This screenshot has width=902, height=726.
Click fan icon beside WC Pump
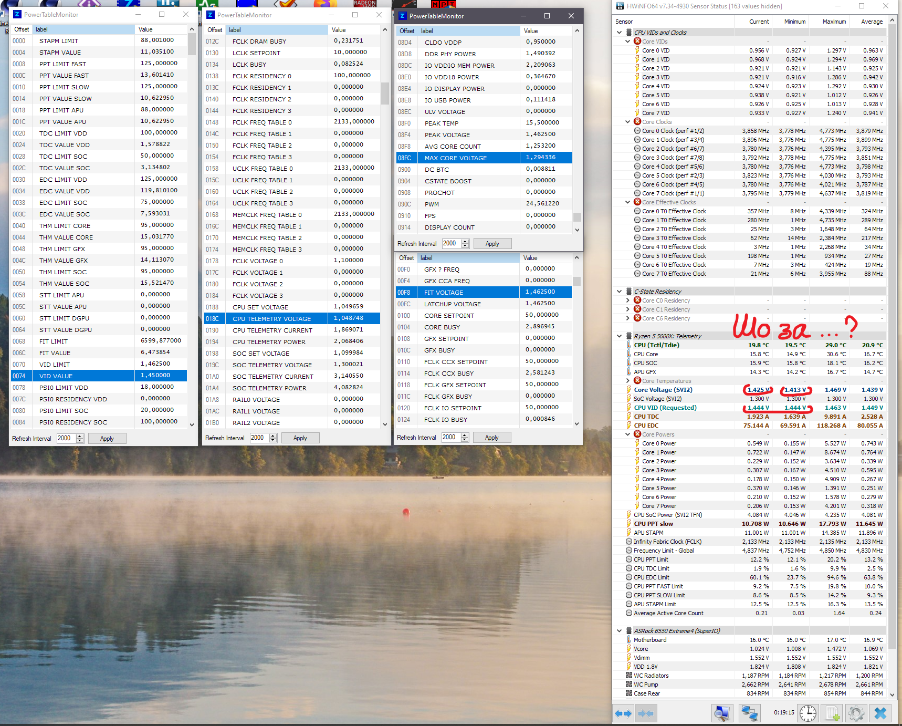click(x=628, y=684)
